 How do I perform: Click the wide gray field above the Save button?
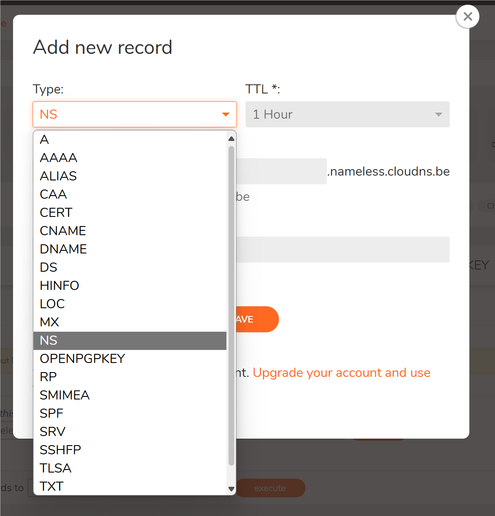pos(343,250)
